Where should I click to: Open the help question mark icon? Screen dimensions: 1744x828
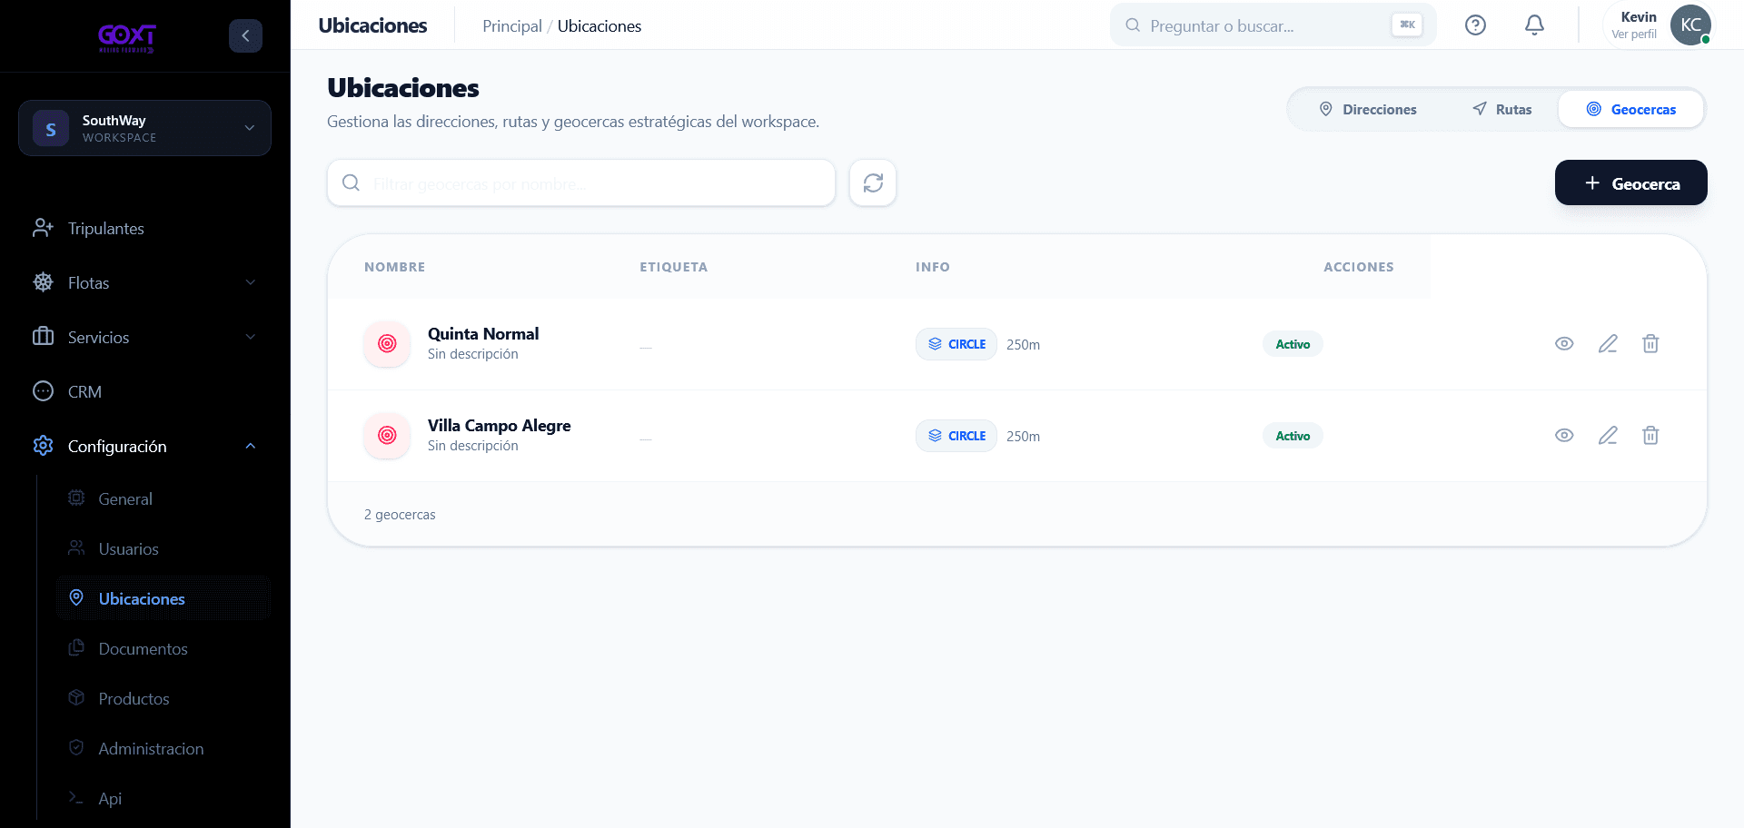click(x=1475, y=25)
